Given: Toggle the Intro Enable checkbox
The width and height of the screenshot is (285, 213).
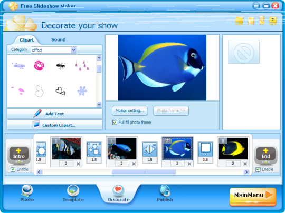Looking at the screenshot, I should click(x=13, y=169).
